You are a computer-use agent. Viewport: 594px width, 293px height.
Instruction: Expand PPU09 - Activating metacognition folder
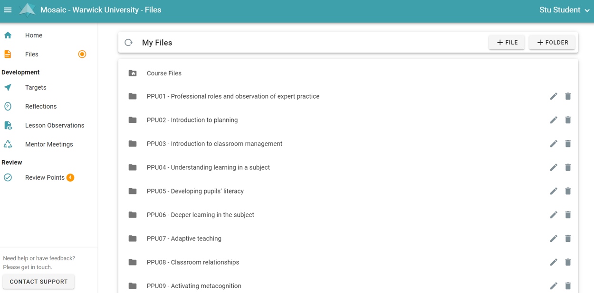(194, 286)
